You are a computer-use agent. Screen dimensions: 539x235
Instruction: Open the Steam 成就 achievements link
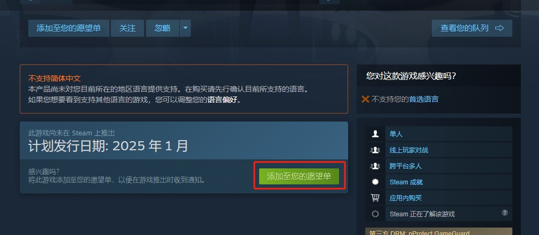pos(406,182)
